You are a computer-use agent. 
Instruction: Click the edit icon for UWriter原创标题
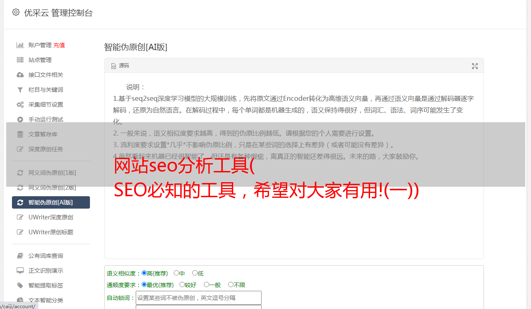pyautogui.click(x=20, y=232)
